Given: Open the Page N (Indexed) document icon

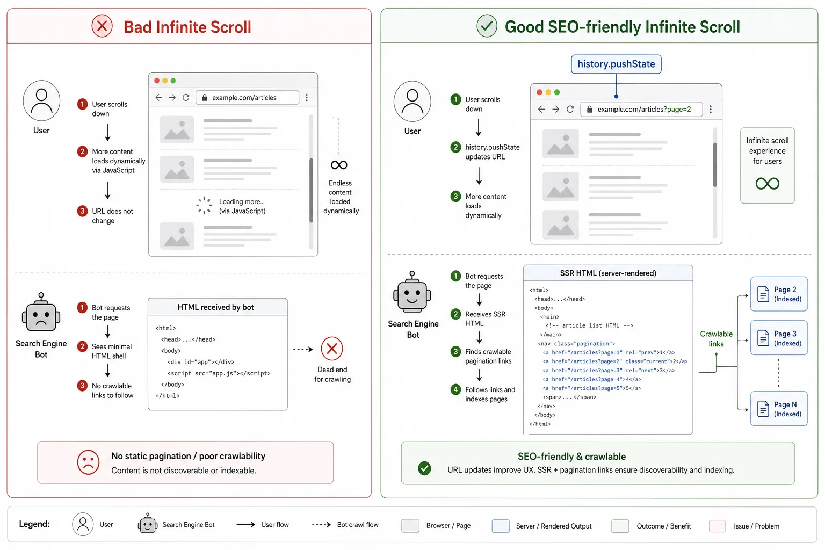Looking at the screenshot, I should 763,409.
